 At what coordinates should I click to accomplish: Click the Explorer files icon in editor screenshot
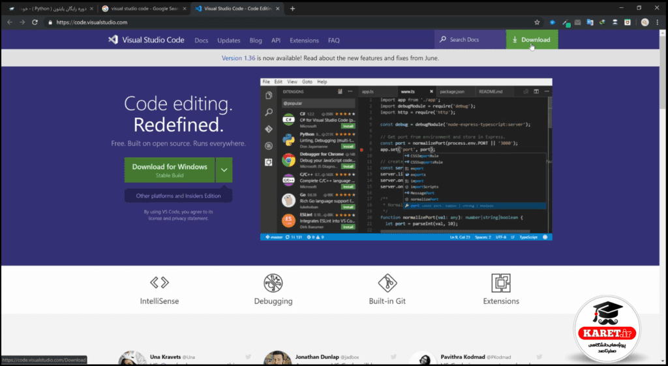tap(269, 95)
